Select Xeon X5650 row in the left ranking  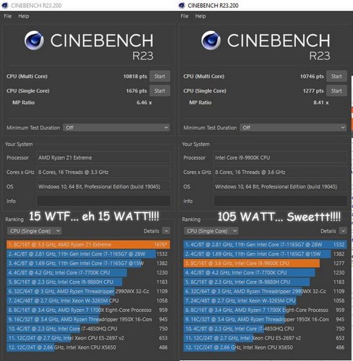88,347
